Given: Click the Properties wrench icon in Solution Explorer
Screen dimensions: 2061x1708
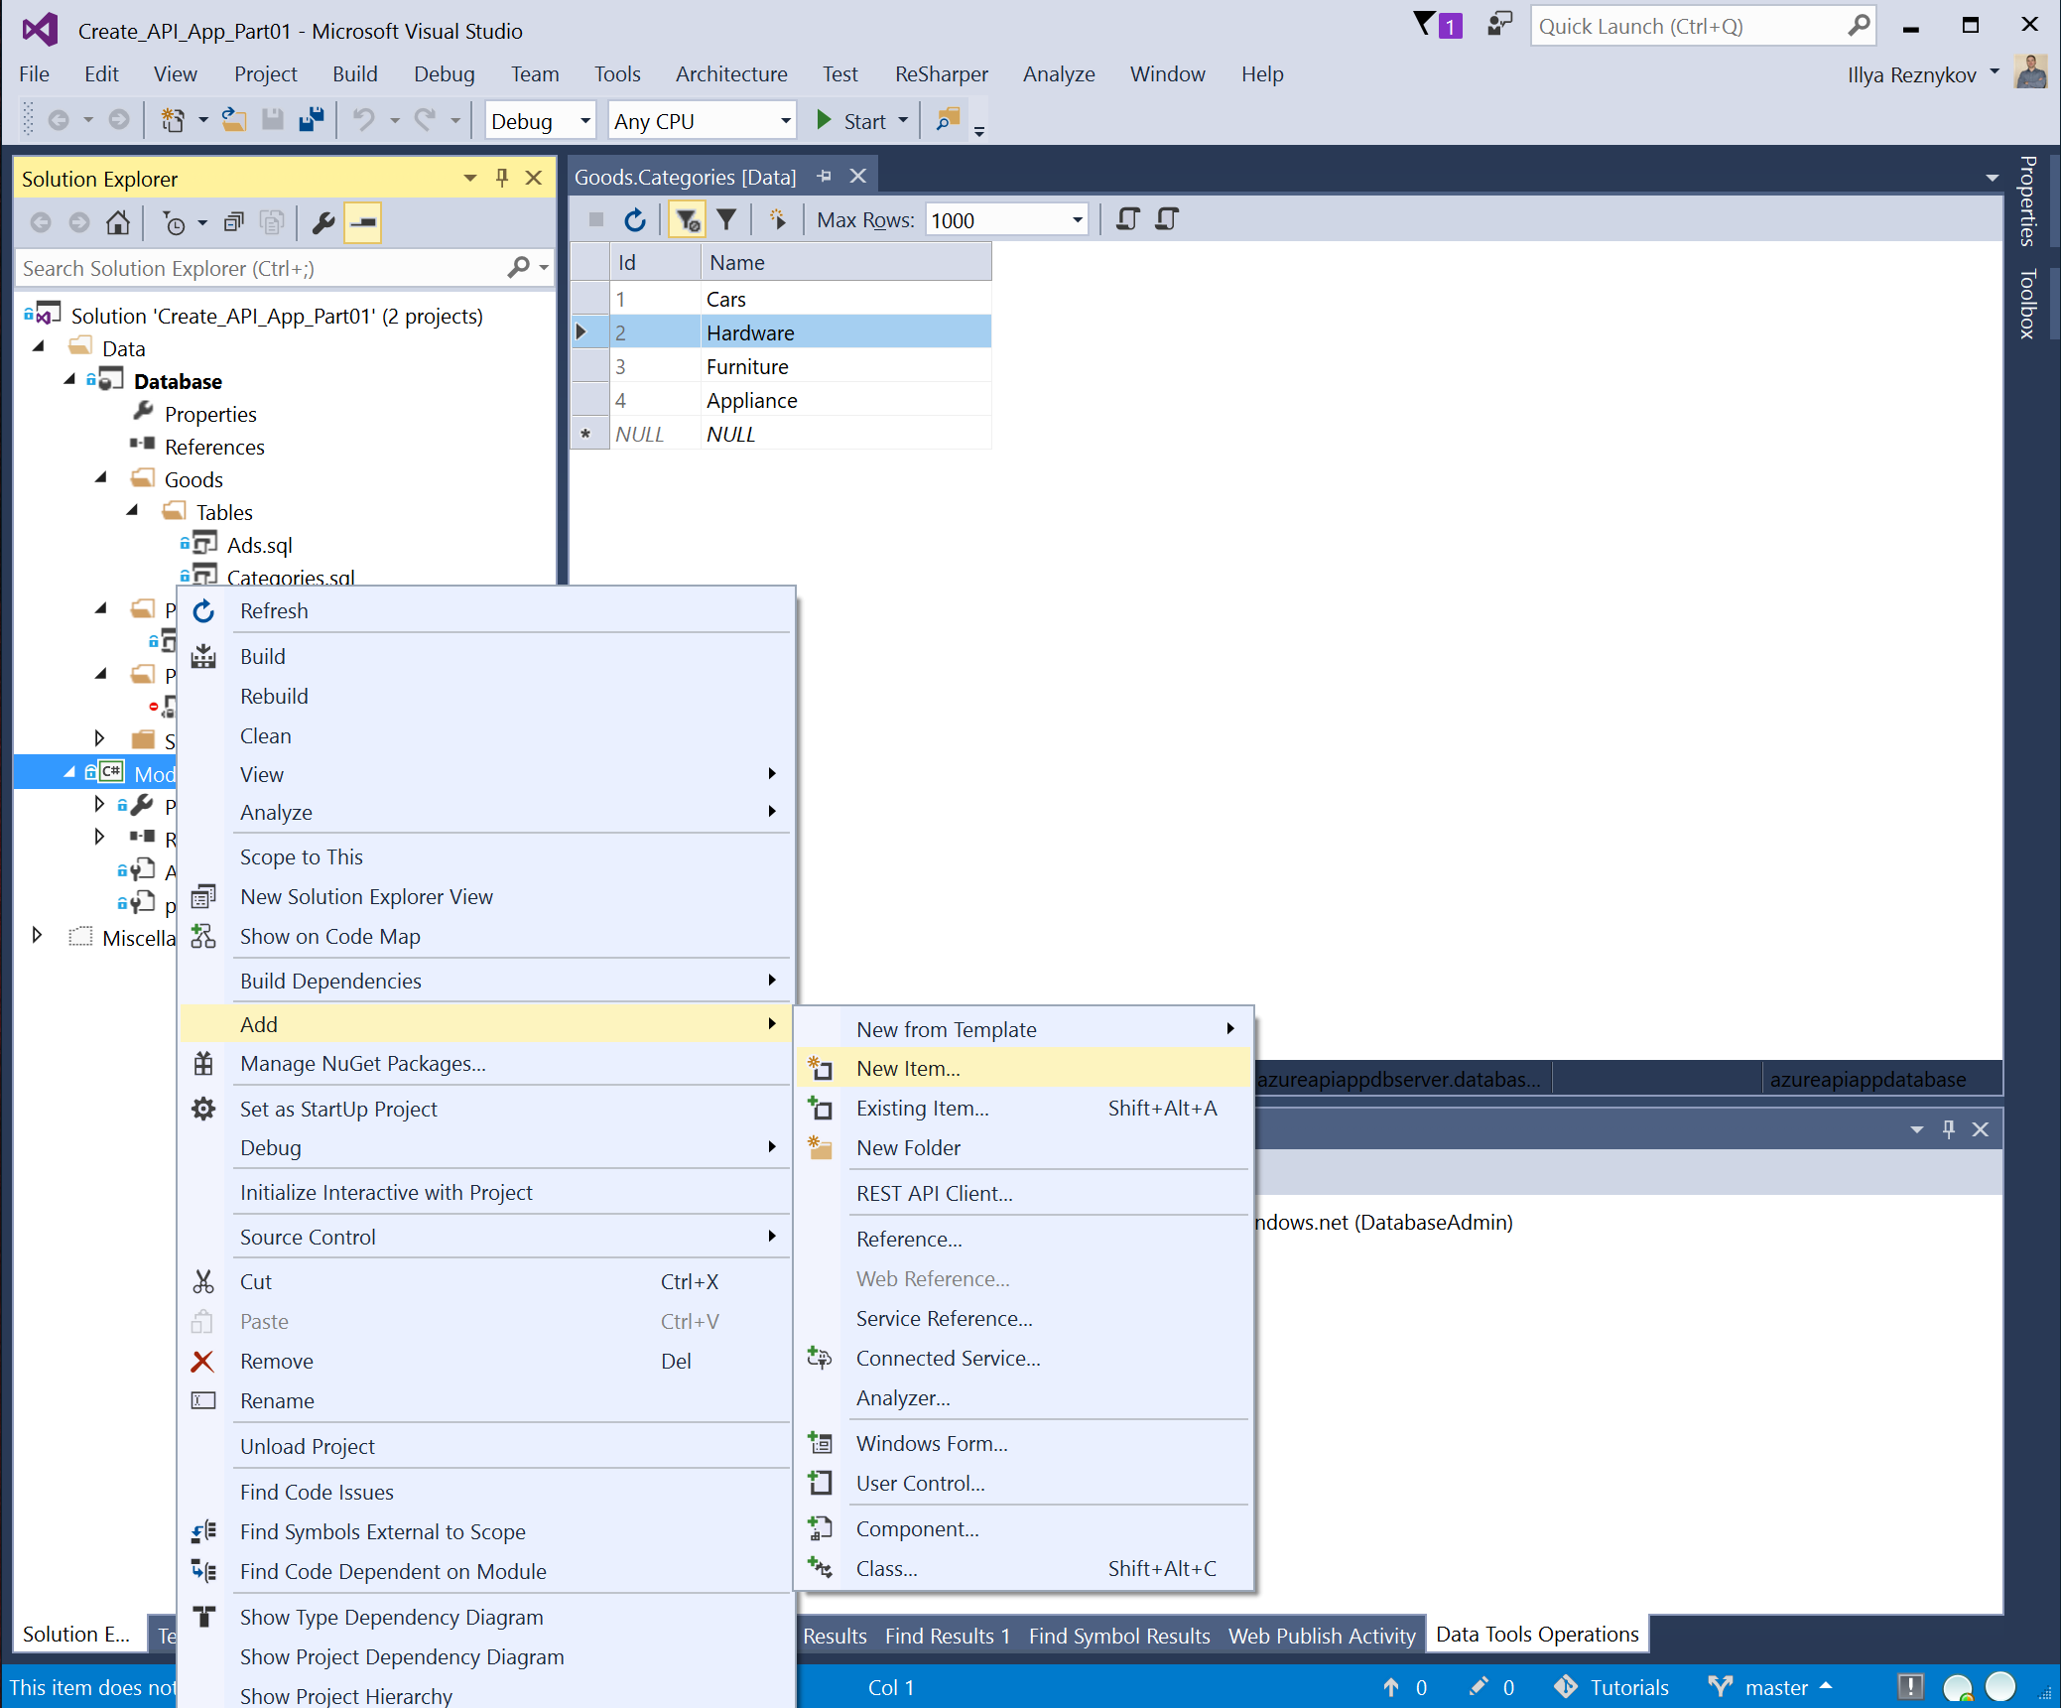Looking at the screenshot, I should [x=323, y=223].
